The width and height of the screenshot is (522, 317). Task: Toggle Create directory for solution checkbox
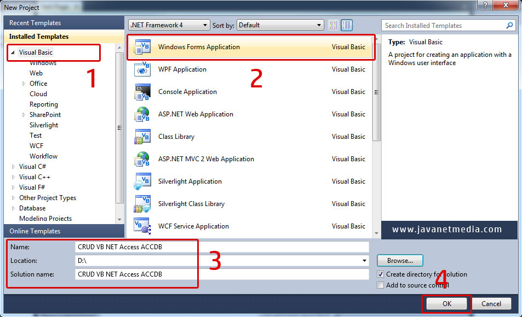pyautogui.click(x=380, y=274)
